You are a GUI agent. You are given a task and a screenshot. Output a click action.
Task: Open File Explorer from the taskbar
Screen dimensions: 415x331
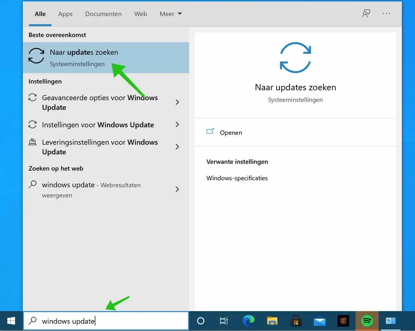click(272, 321)
